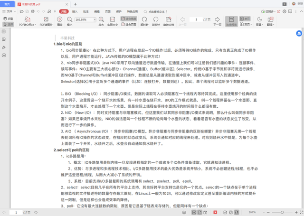
Task: Set view to actual size (实际大小)
Action: 113,21
